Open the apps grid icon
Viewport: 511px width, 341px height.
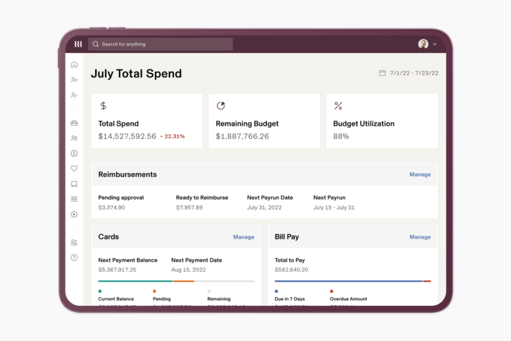[x=74, y=242]
